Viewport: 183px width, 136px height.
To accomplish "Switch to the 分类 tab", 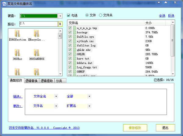I will [x=60, y=81].
